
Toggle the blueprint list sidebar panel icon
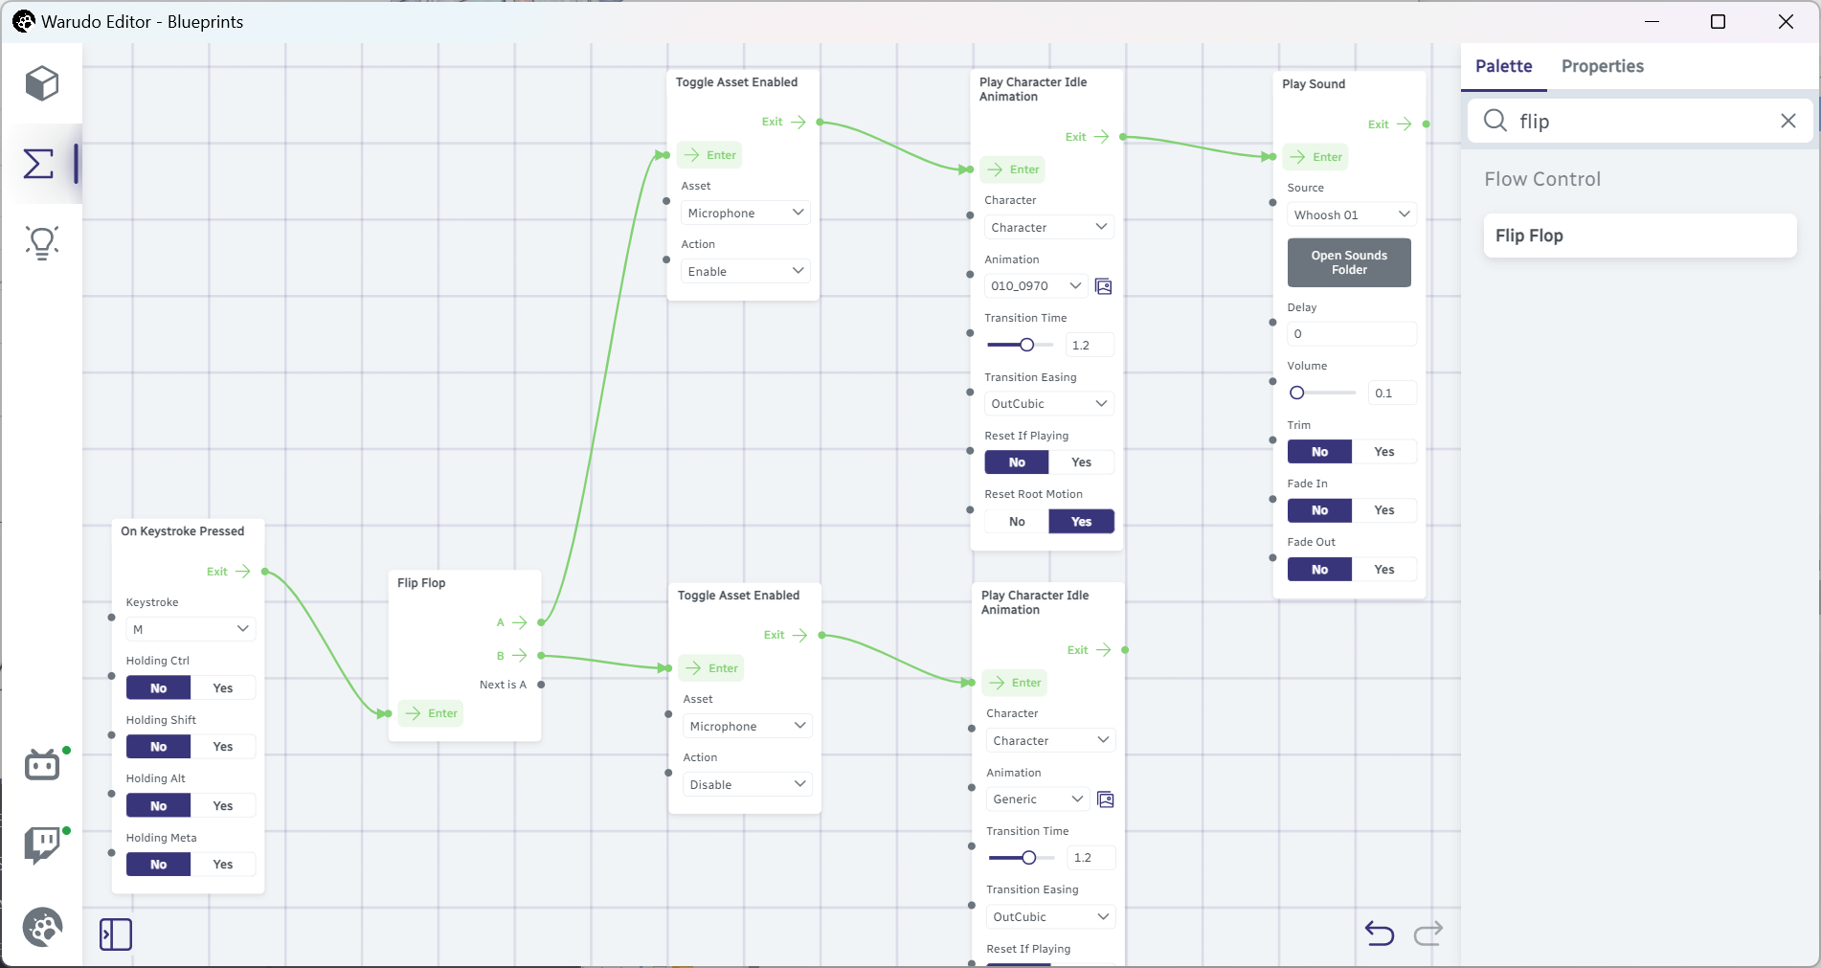(x=116, y=934)
